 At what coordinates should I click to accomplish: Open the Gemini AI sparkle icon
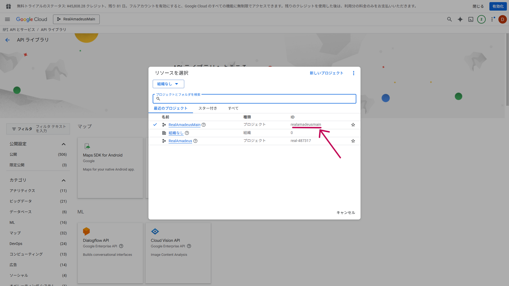click(x=460, y=19)
